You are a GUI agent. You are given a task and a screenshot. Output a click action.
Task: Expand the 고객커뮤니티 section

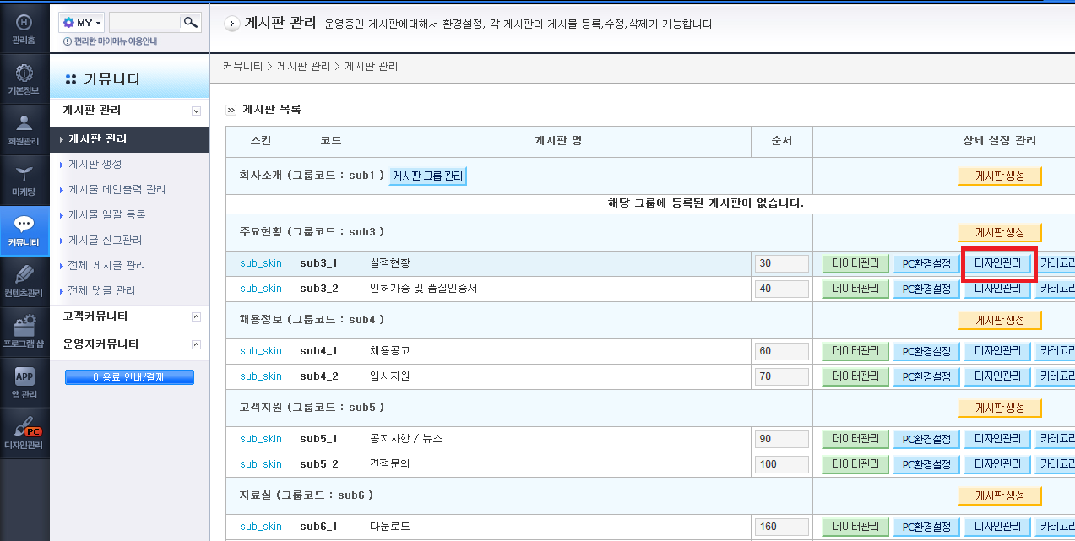pyautogui.click(x=196, y=316)
